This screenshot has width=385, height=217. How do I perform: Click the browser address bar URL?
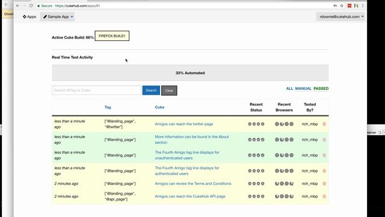(78, 5)
